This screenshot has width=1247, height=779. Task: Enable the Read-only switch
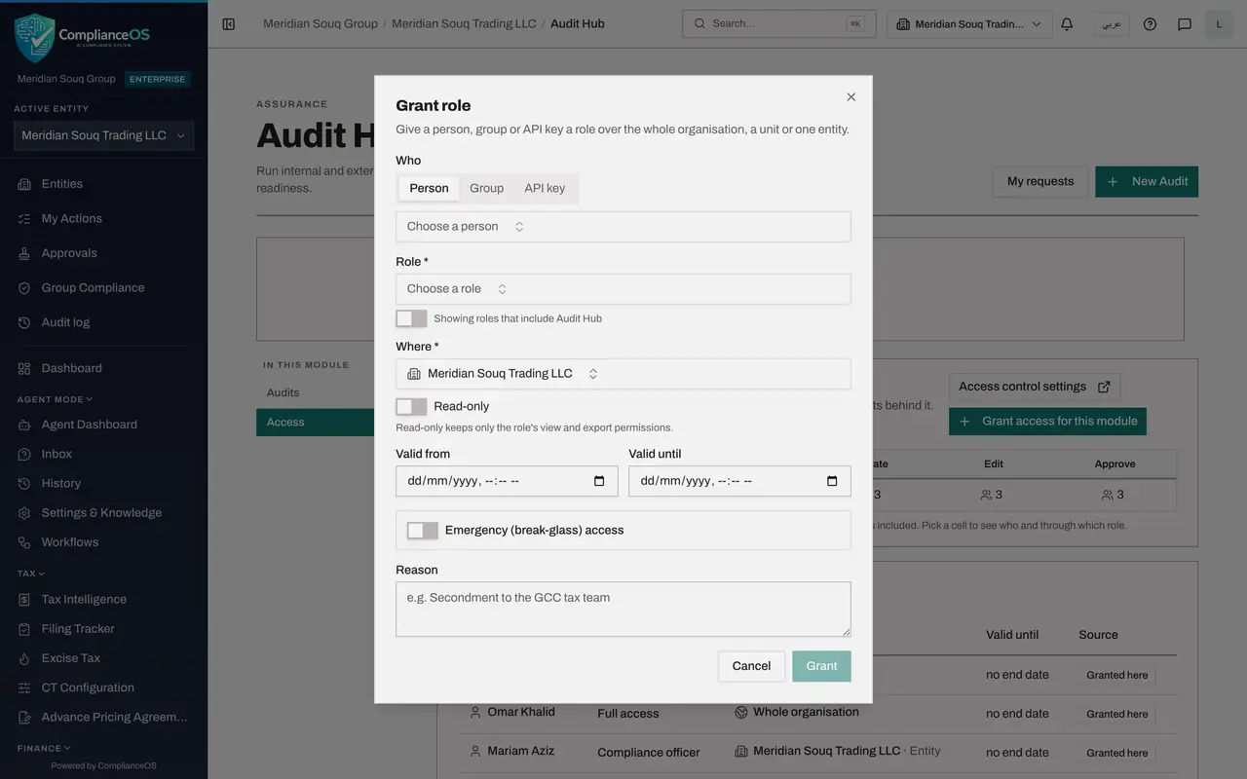click(411, 406)
